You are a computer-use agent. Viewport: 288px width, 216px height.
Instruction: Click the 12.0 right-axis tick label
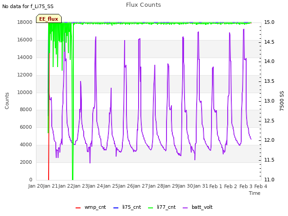point(269,140)
